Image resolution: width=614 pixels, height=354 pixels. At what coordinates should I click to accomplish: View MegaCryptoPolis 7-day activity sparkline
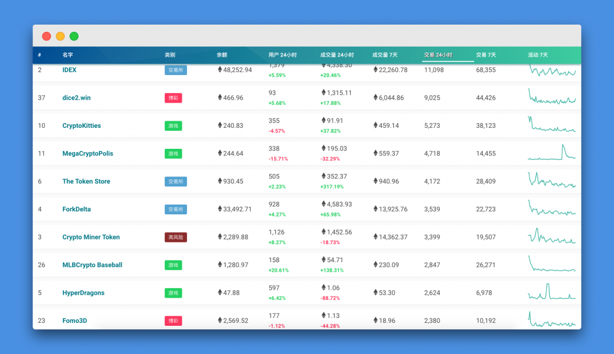[x=552, y=152]
